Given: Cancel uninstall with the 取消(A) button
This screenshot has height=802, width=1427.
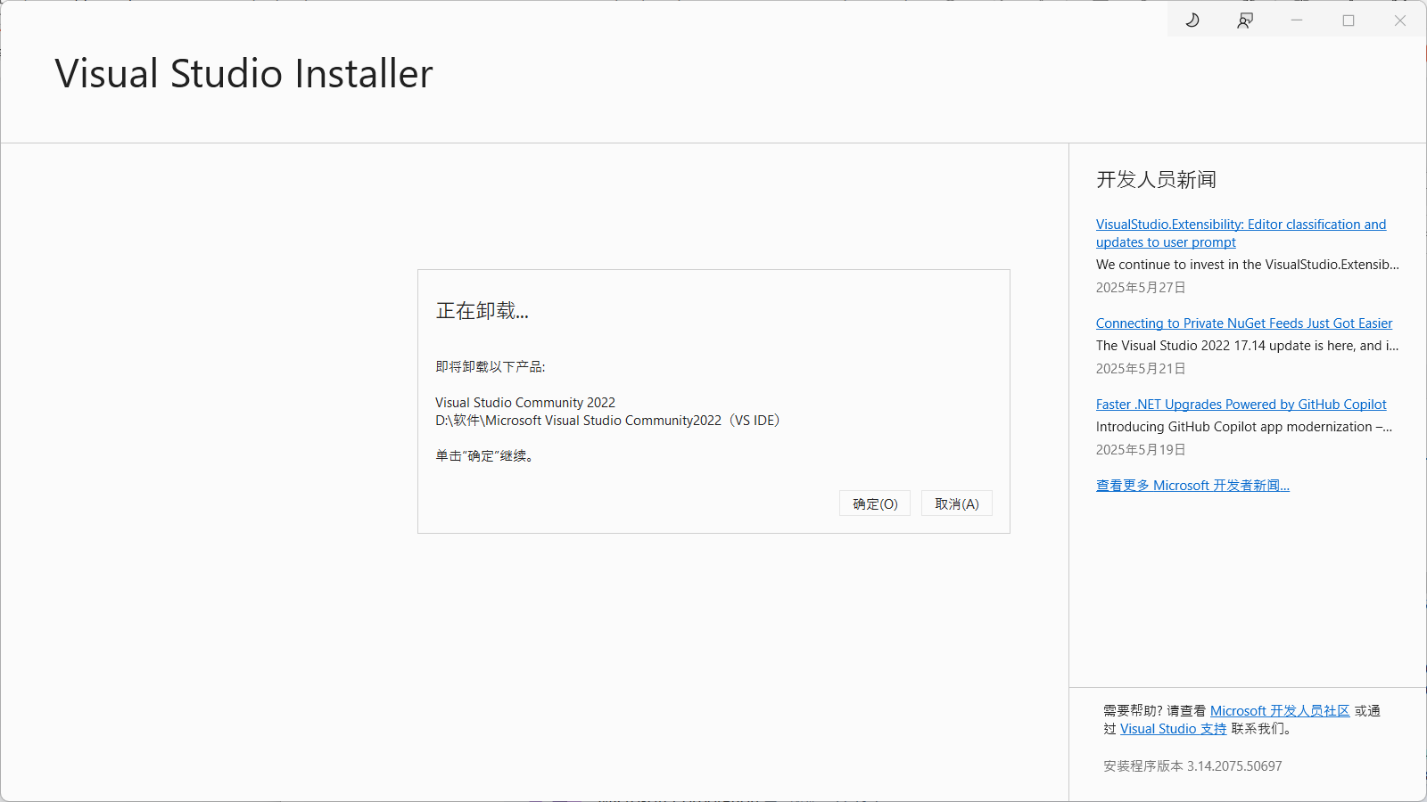Looking at the screenshot, I should click(x=957, y=503).
